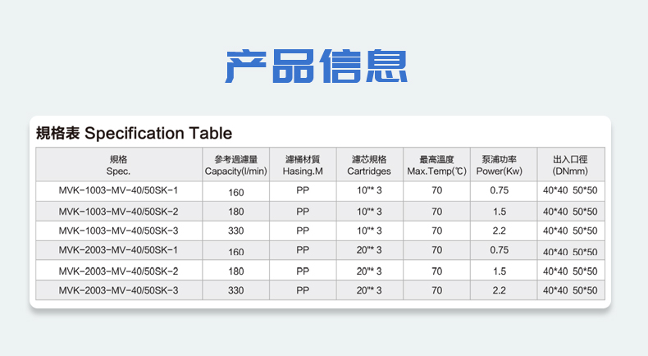Click the 規格 Spec. column header
The height and width of the screenshot is (356, 648).
[118, 165]
